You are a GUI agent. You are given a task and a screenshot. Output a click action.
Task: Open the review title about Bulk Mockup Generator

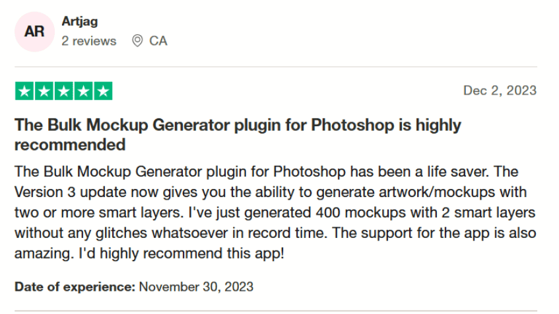(x=238, y=135)
